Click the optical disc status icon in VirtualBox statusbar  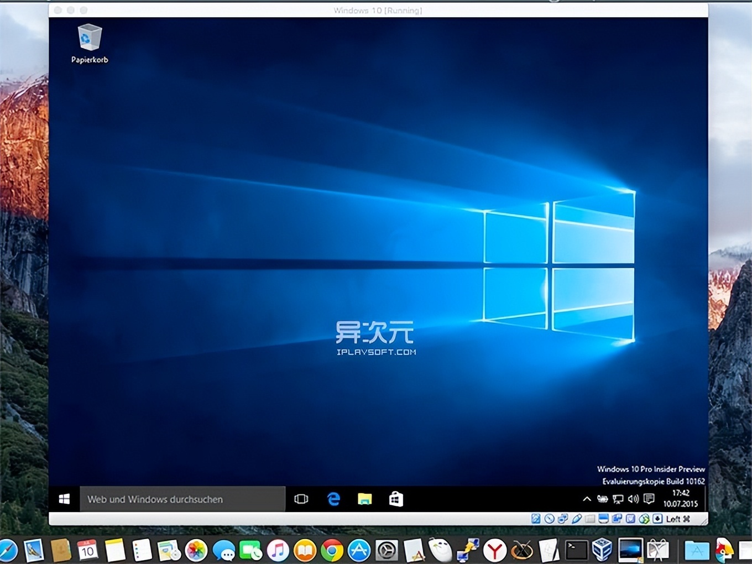point(550,519)
